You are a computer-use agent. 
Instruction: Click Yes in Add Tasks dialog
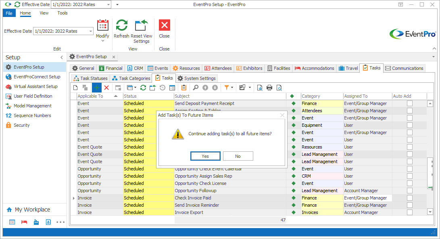click(205, 156)
